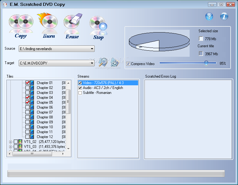The height and width of the screenshot is (185, 238).
Task: Minimize the E.M. Scratched DVD Copy window
Action: pyautogui.click(x=212, y=5)
